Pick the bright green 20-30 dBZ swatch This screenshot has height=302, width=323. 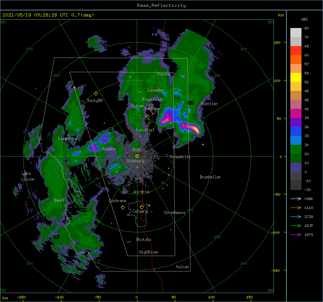click(296, 149)
